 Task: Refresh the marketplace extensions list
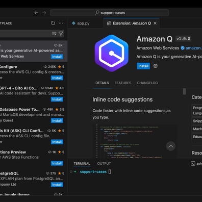pos(53,23)
